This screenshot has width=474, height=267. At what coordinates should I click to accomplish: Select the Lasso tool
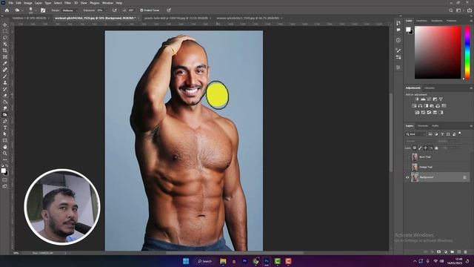(5, 38)
